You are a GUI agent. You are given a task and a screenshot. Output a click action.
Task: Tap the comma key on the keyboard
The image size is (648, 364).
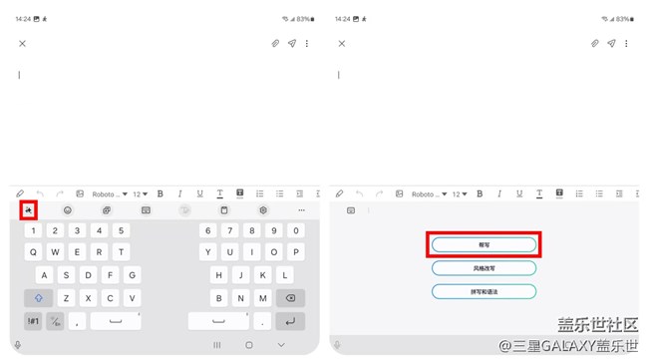tap(78, 321)
